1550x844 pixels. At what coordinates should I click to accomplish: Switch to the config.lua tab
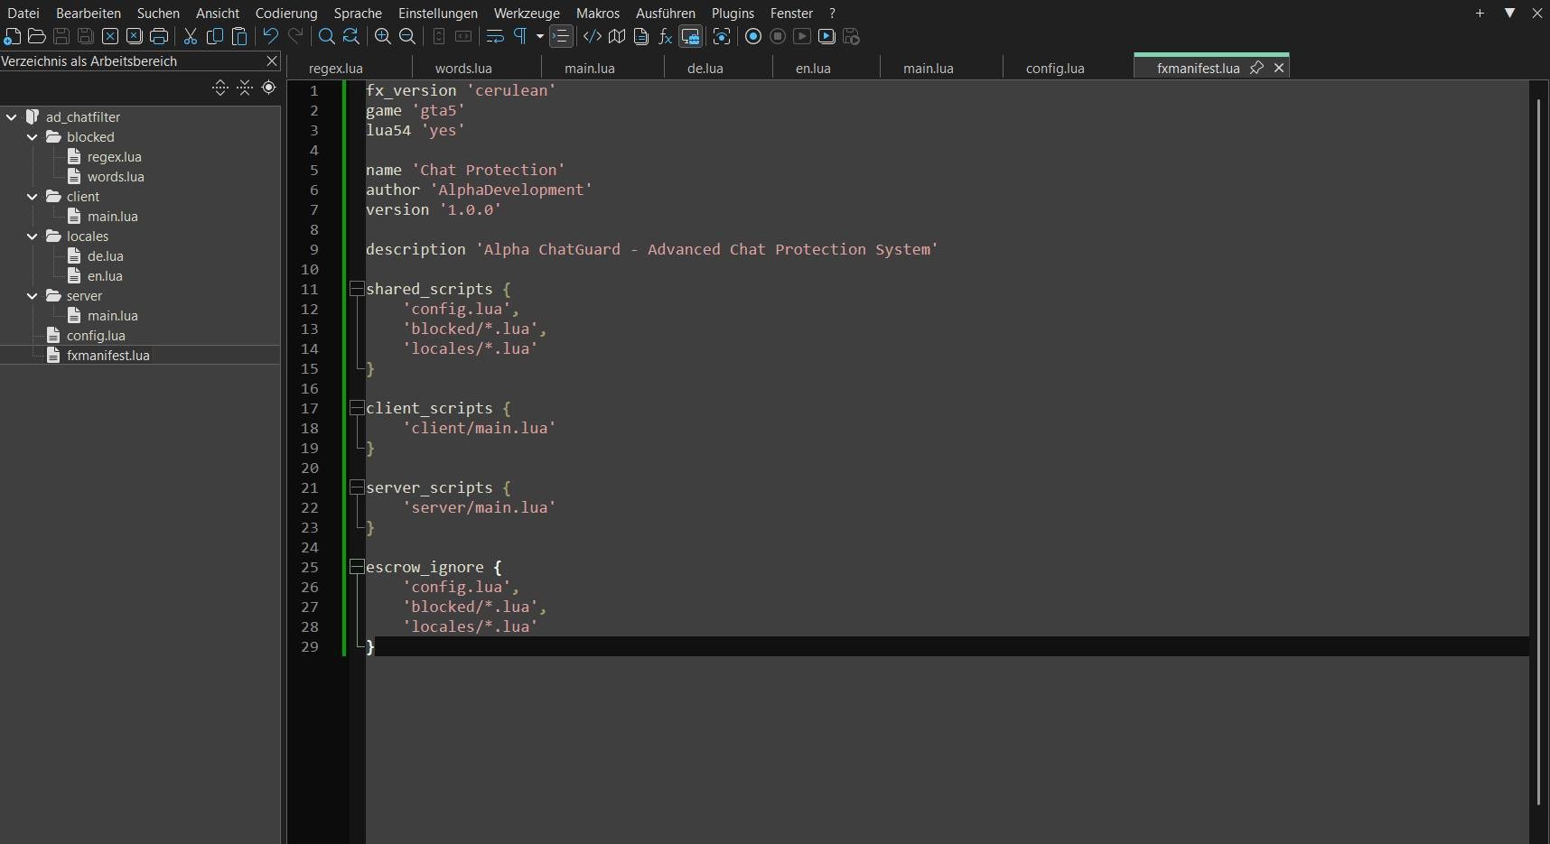(x=1055, y=69)
